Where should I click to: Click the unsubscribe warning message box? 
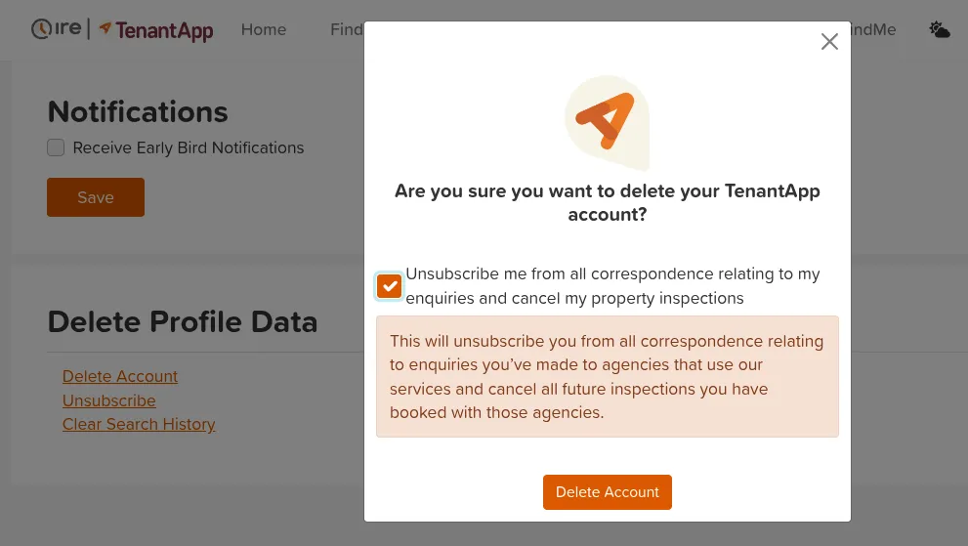[x=607, y=377]
